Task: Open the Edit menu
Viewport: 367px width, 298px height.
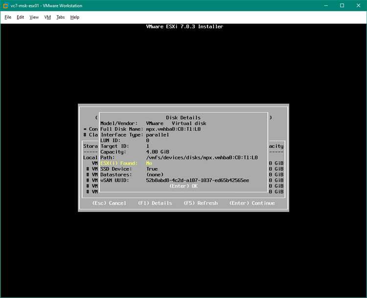Action: click(x=20, y=17)
